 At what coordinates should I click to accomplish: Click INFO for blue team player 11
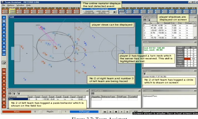pos(193,11)
